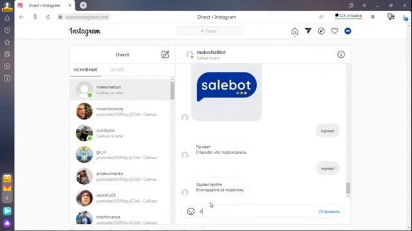Open notifications bell in browser sidebar
Image resolution: width=412 pixels, height=231 pixels.
point(7,18)
